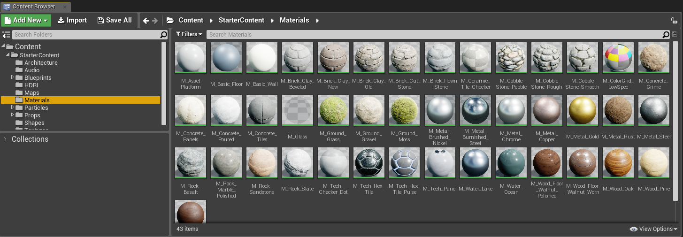Select M_Cobble Stone_Pebble material
This screenshot has height=237, width=683.
point(511,66)
